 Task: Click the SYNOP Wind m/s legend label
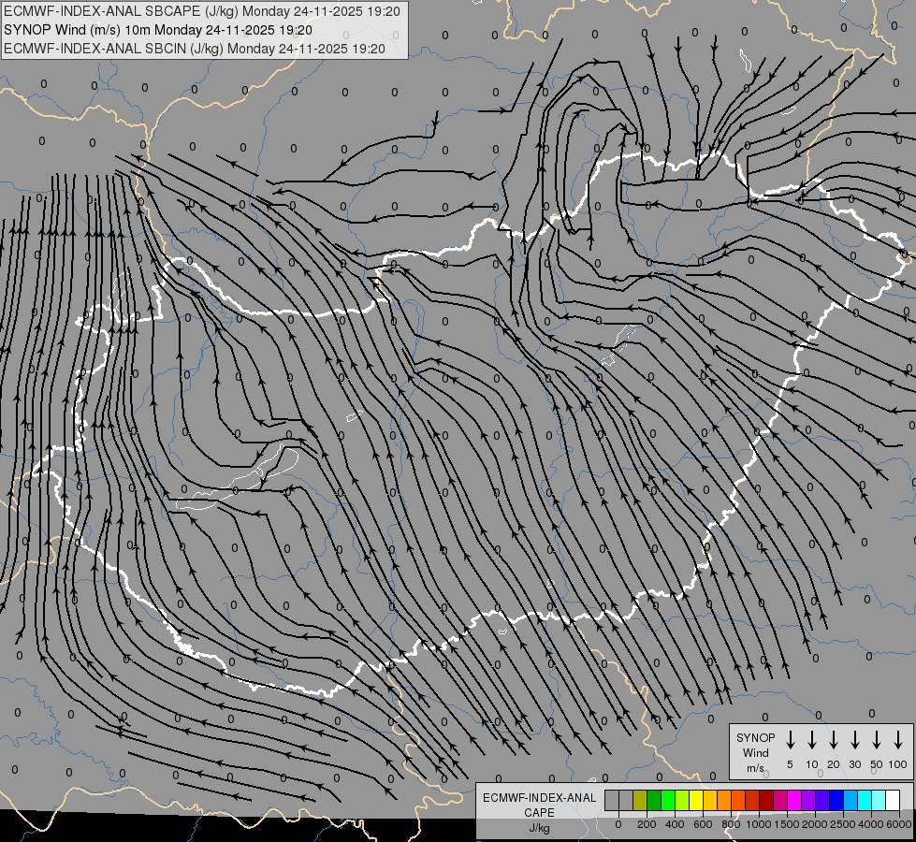pyautogui.click(x=755, y=752)
